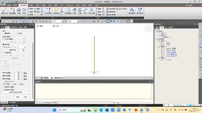
Task: Click the 建立单元 (create element) icon
Action: (x=57, y=11)
